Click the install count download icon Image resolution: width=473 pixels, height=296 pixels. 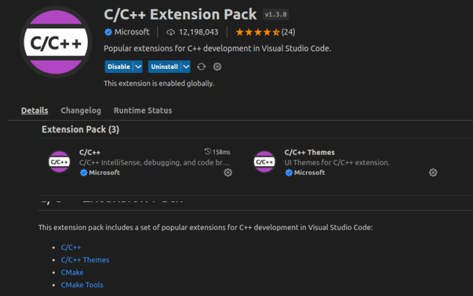tap(170, 32)
